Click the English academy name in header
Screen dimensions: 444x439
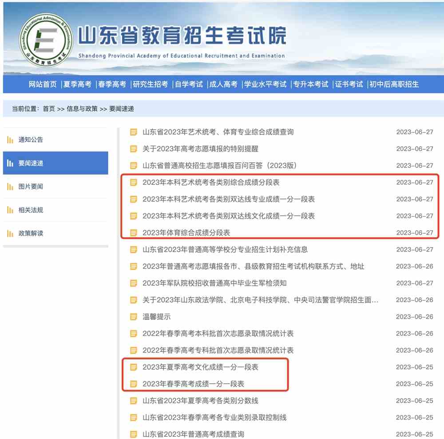click(x=182, y=56)
